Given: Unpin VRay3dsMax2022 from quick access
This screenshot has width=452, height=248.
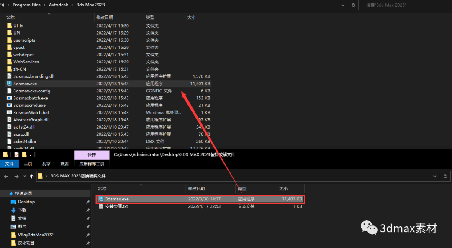Looking at the screenshot, I should (x=87, y=235).
